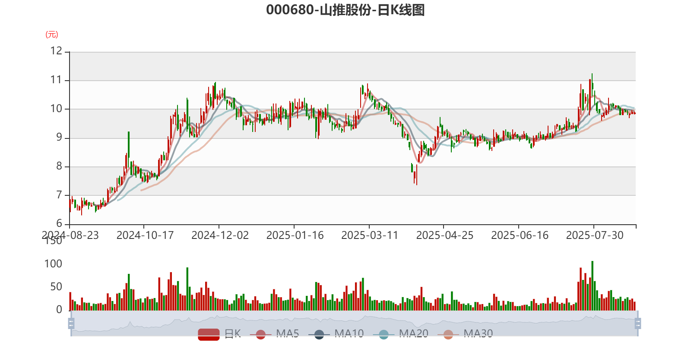The width and height of the screenshot is (691, 345).
Task: Click the (元) unit label
Action: coord(52,34)
